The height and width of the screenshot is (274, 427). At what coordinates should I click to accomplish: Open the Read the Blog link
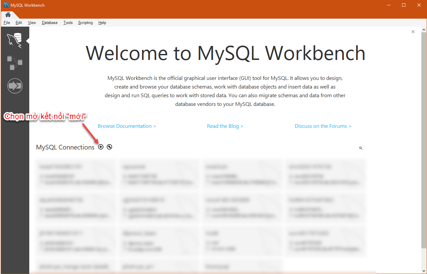click(225, 126)
